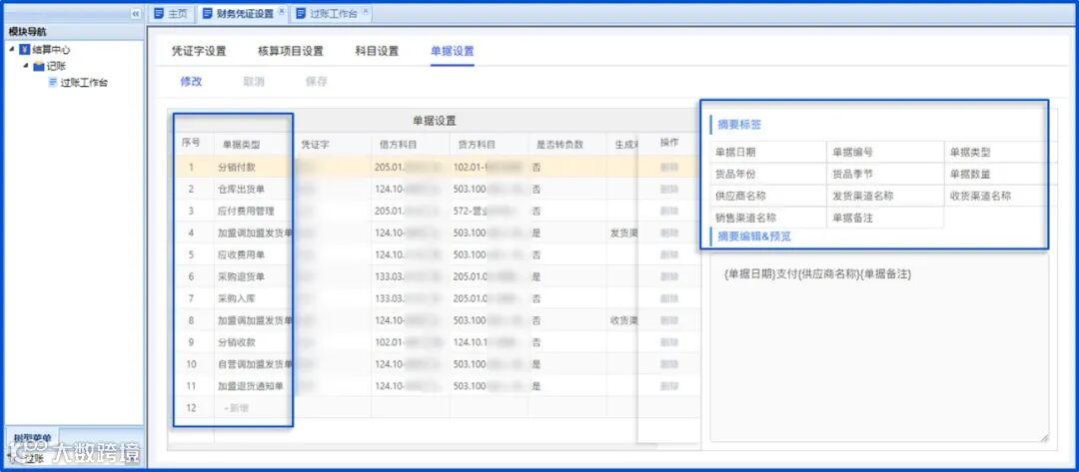Click the 记账 folder icon
This screenshot has width=1079, height=472.
39,66
